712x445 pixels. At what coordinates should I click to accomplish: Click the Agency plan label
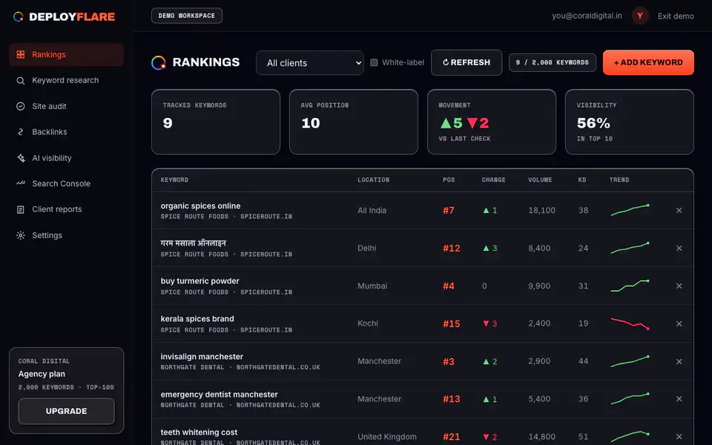pos(42,374)
